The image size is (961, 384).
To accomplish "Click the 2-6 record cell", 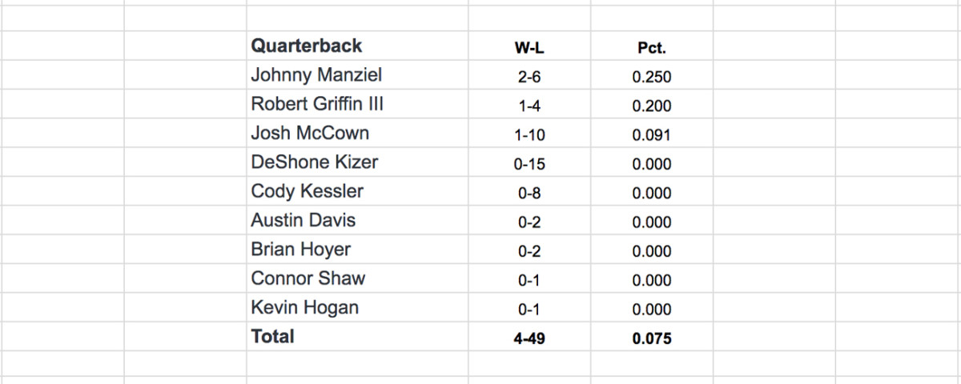I will (530, 78).
